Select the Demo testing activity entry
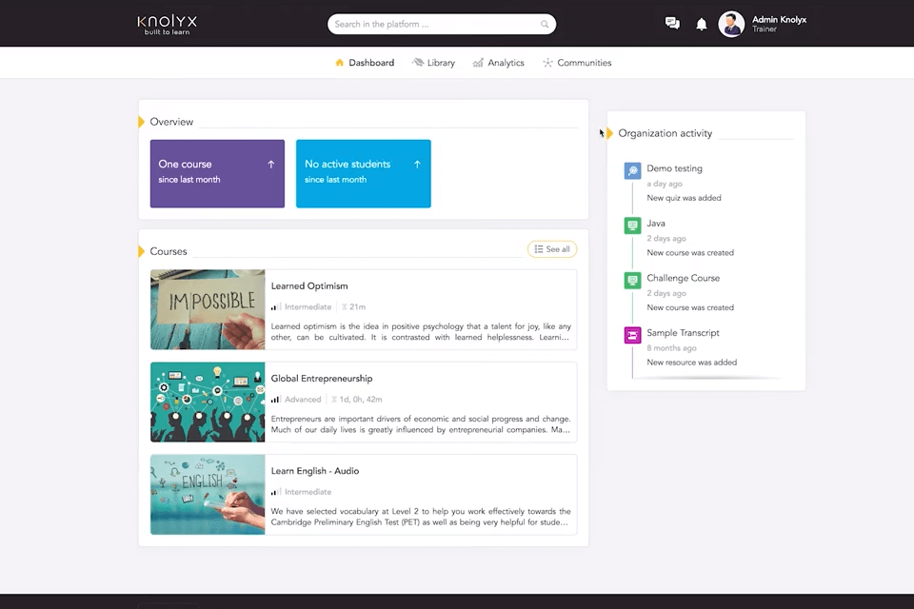This screenshot has width=914, height=609. point(674,168)
